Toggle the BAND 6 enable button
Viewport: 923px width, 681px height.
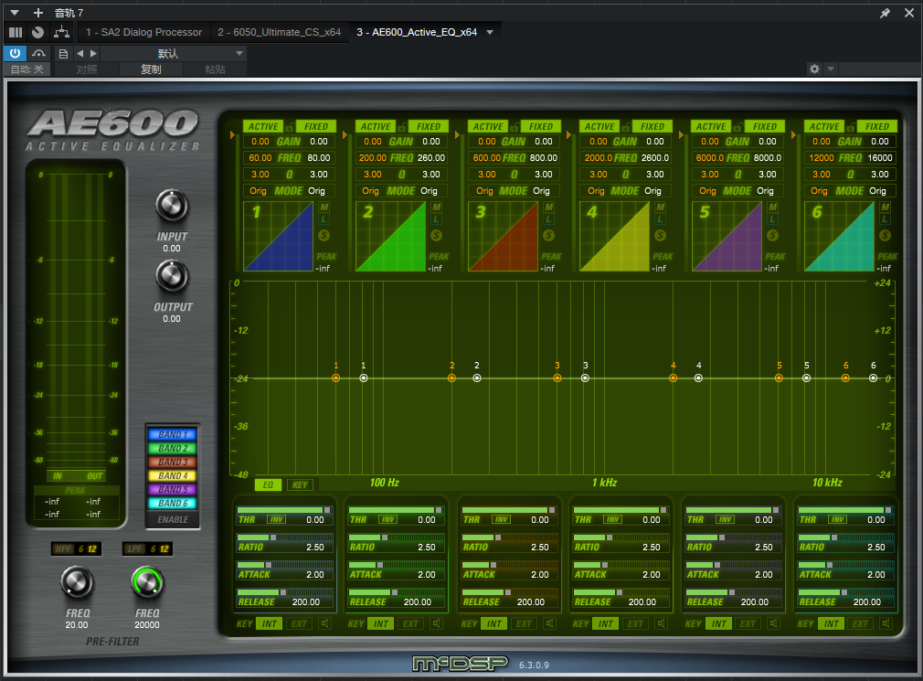173,504
